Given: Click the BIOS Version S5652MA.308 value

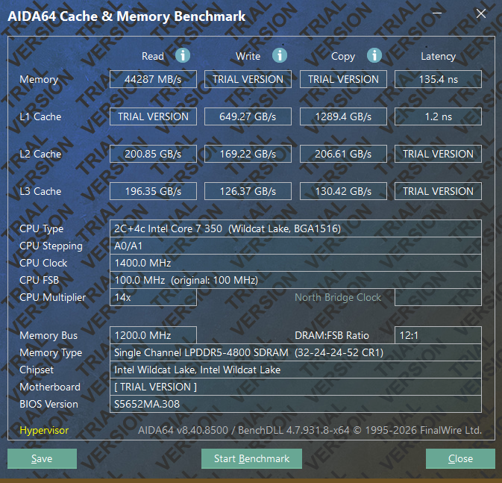Looking at the screenshot, I should pos(295,404).
